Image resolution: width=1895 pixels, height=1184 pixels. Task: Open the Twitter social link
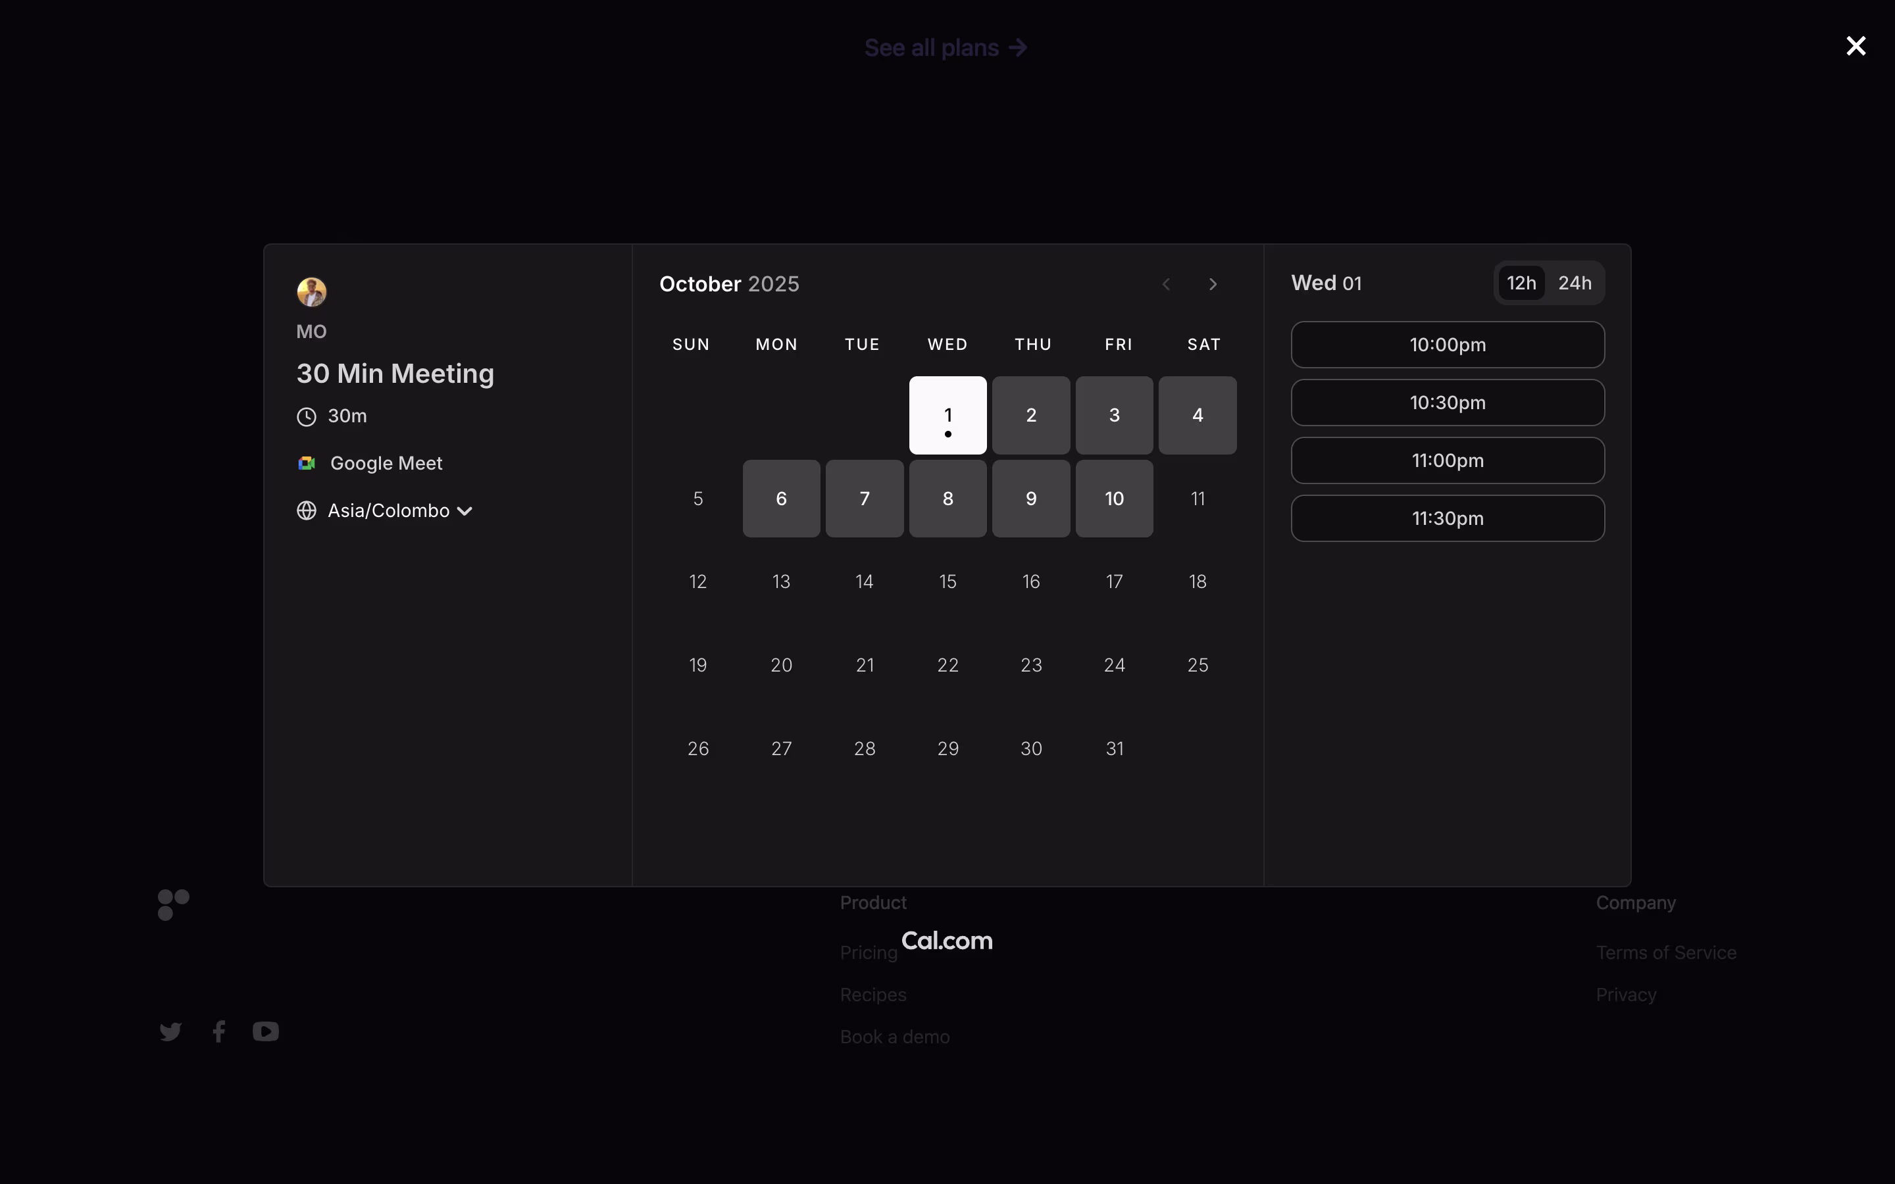170,1031
